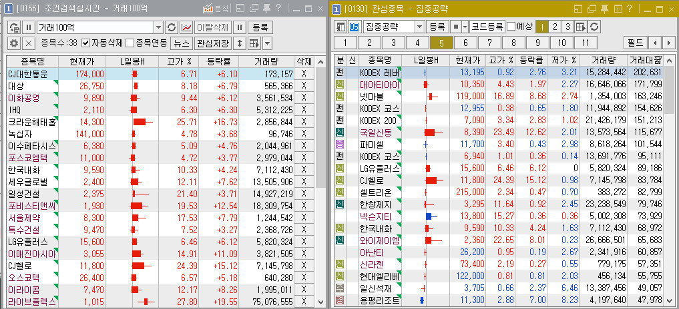
Task: Toggle the group tree panel icon in 관심종목
Action: [x=341, y=27]
